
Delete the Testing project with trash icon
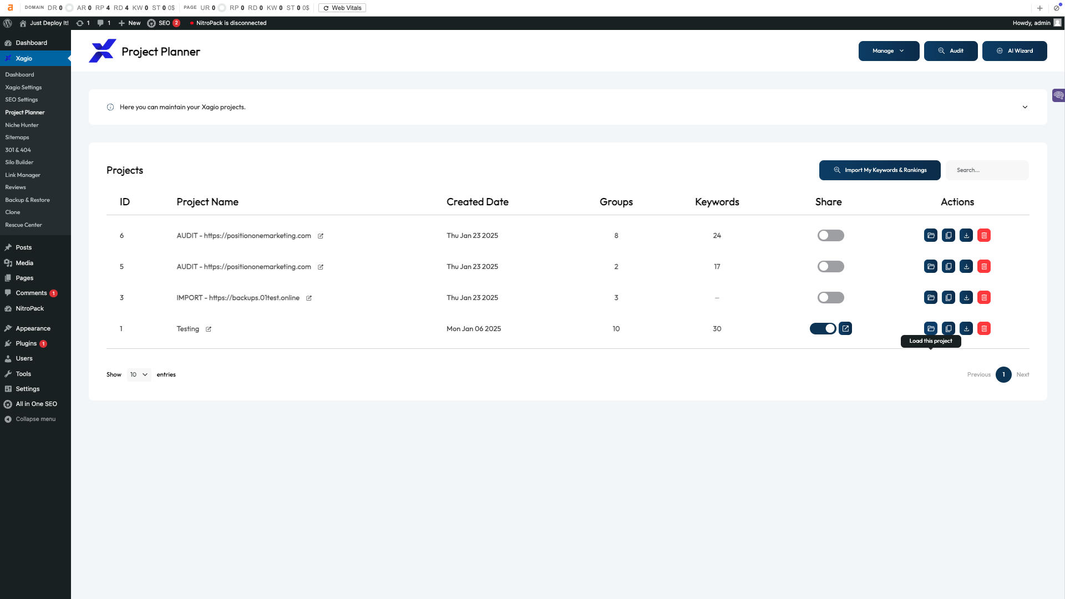[x=984, y=329]
